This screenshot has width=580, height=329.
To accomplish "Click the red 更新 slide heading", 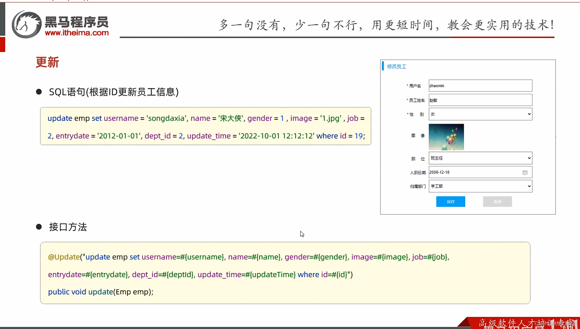I will 47,62.
